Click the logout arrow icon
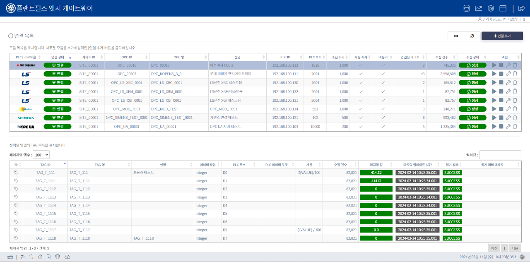The image size is (530, 269). (x=522, y=8)
